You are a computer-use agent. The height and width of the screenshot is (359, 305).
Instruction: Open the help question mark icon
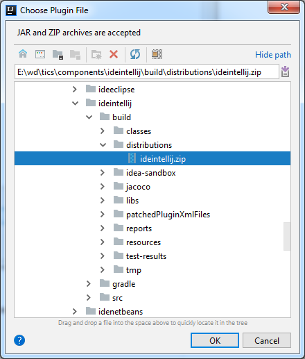(x=19, y=340)
